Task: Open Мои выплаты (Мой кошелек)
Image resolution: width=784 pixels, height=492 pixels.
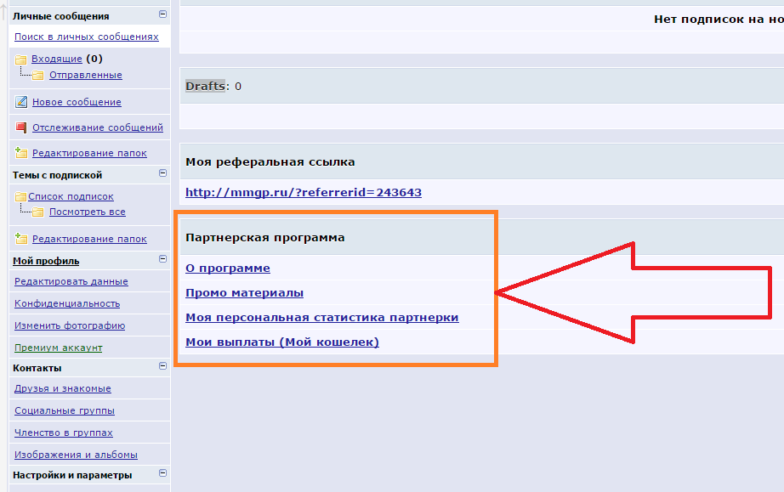Action: click(x=281, y=342)
